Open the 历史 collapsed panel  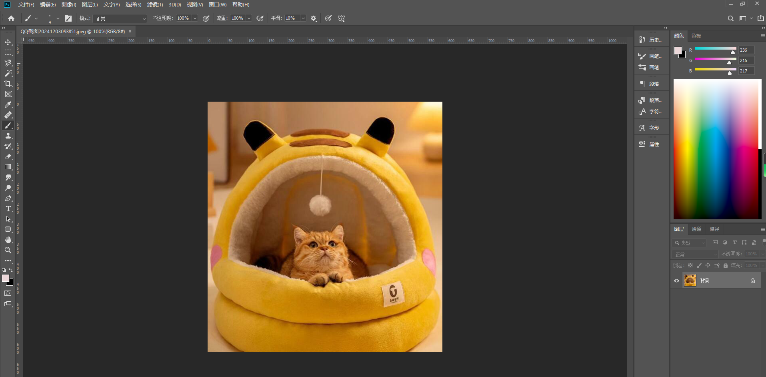click(x=651, y=40)
